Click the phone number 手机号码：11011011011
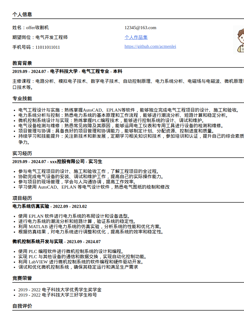The height and width of the screenshot is (314, 244). pyautogui.click(x=36, y=47)
